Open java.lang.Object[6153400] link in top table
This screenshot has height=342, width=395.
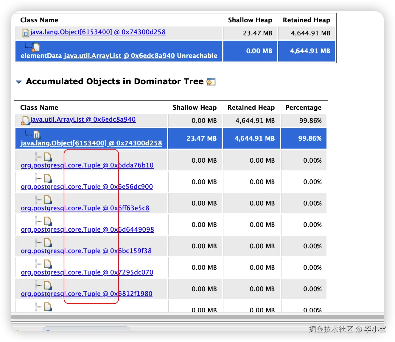pyautogui.click(x=98, y=32)
